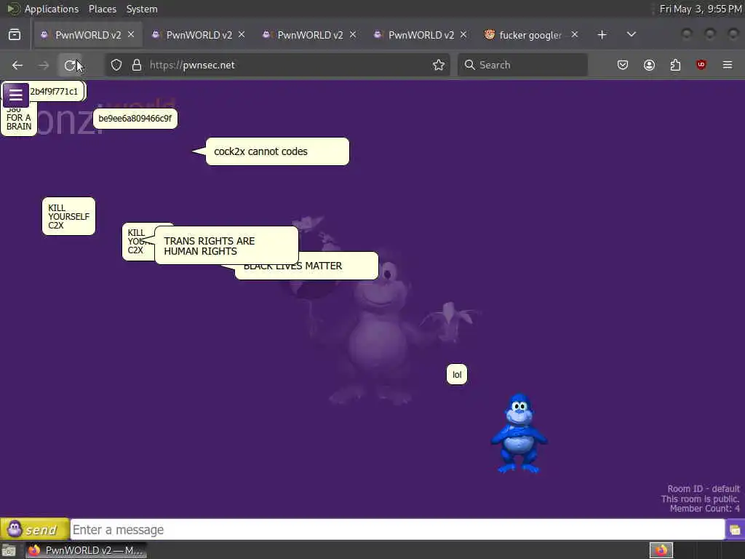Switch to the third PwnWORLD v2 tab
This screenshot has height=559, width=745.
point(310,35)
